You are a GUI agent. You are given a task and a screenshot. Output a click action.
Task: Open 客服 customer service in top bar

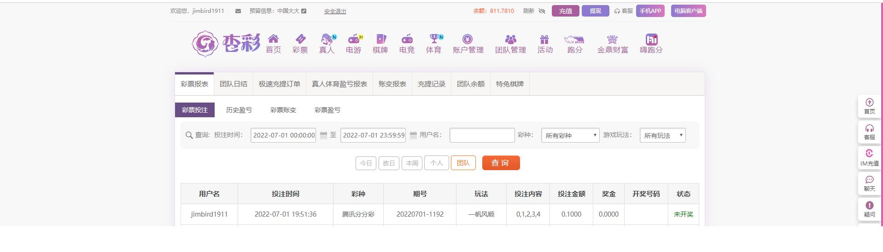(x=624, y=11)
